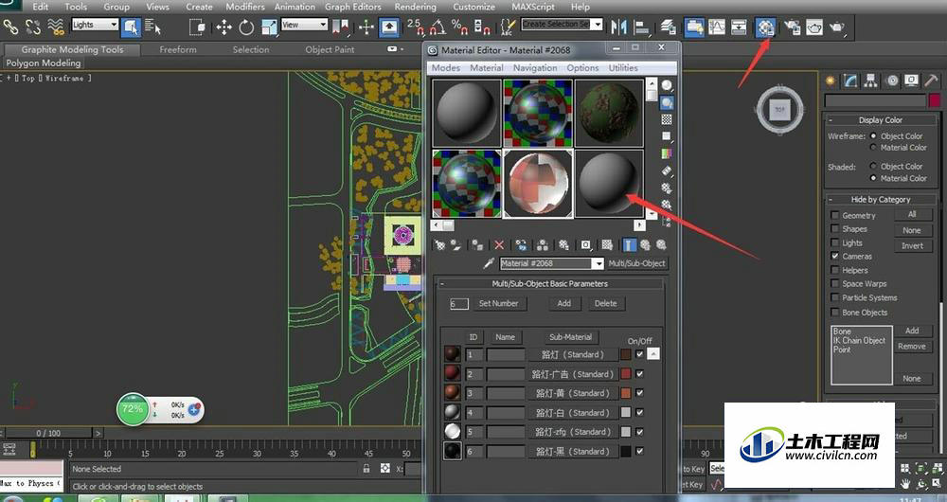Image resolution: width=947 pixels, height=502 pixels.
Task: Open the Modify command panel tab
Action: [850, 81]
